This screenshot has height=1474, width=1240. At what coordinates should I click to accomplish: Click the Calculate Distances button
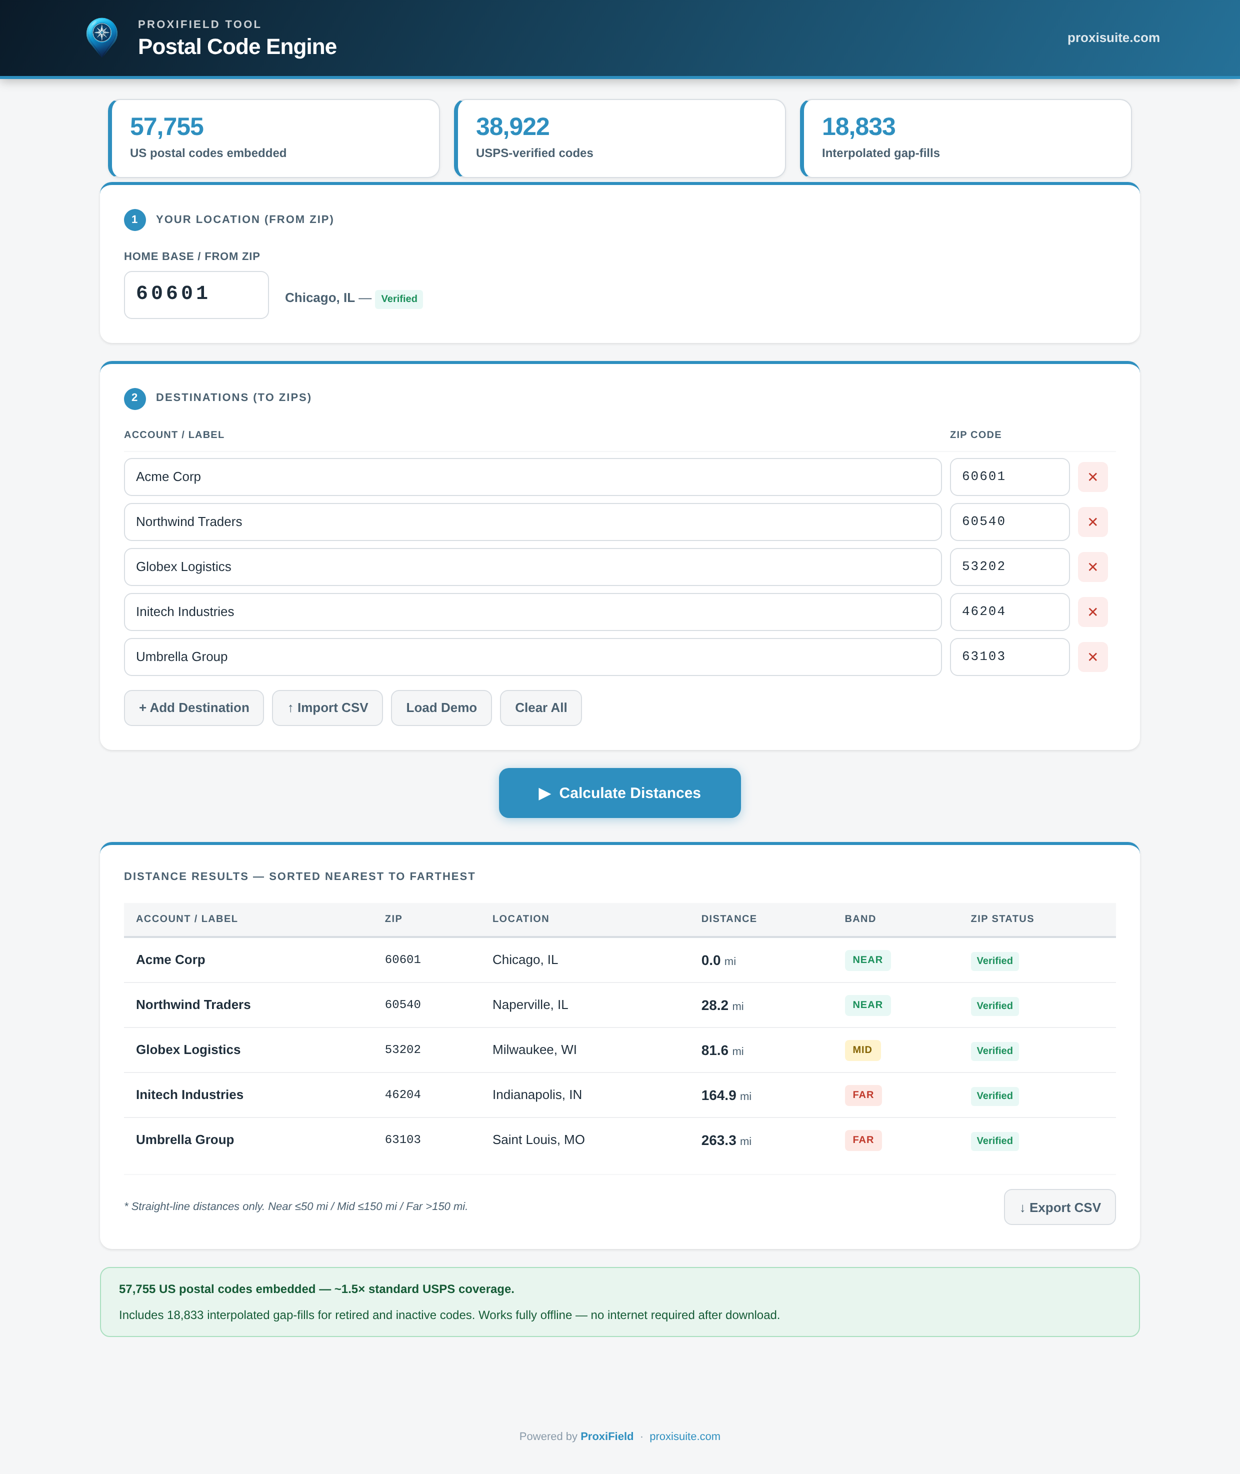(619, 793)
